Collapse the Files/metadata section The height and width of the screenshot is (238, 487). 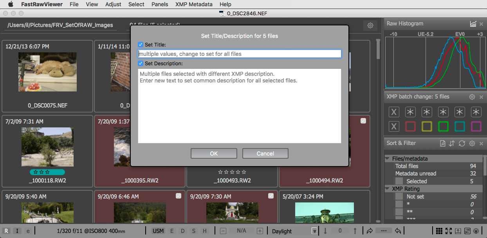(x=387, y=159)
